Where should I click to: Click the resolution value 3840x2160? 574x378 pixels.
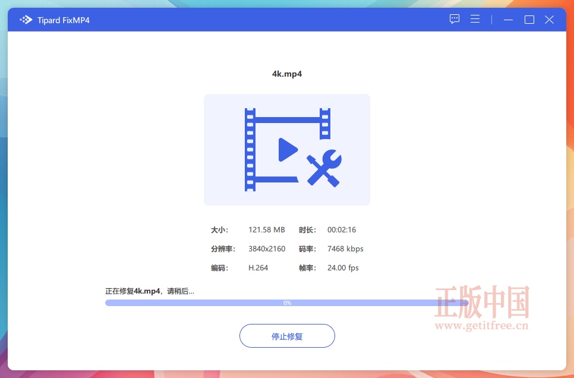point(267,249)
